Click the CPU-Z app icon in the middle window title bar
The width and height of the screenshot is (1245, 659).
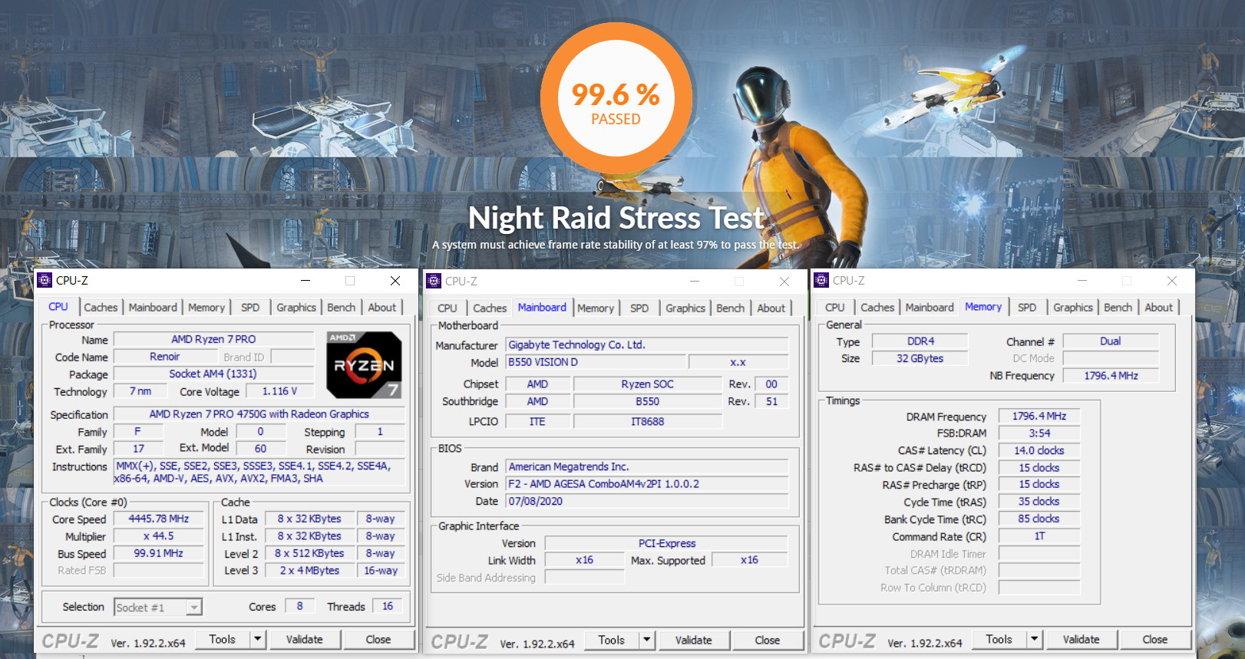tap(434, 281)
